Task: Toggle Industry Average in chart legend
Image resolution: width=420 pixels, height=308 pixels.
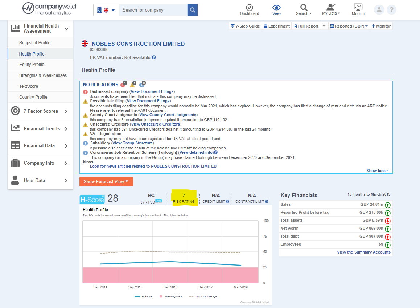Action: coord(203,296)
